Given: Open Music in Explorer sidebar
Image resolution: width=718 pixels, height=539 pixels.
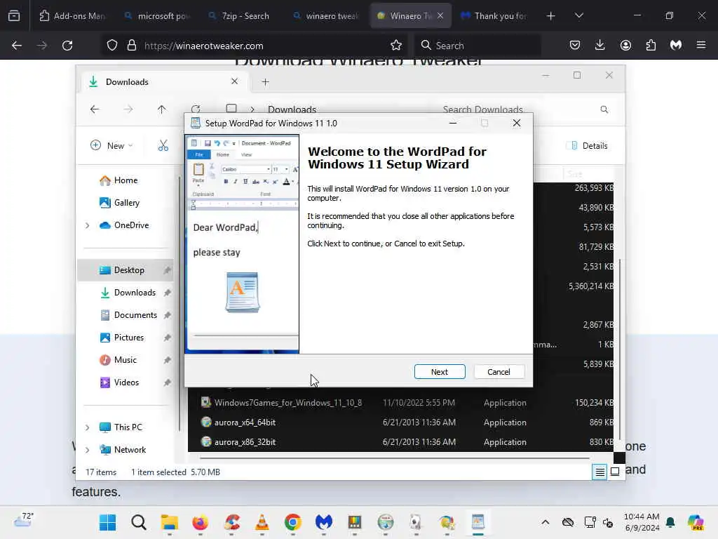Looking at the screenshot, I should 125,360.
